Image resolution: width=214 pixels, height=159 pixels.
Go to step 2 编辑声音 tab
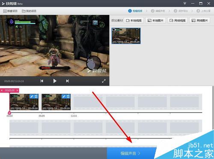coord(158,11)
